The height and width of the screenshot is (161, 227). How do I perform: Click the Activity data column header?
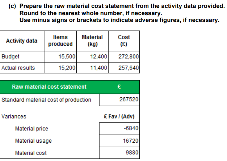pyautogui.click(x=22, y=41)
